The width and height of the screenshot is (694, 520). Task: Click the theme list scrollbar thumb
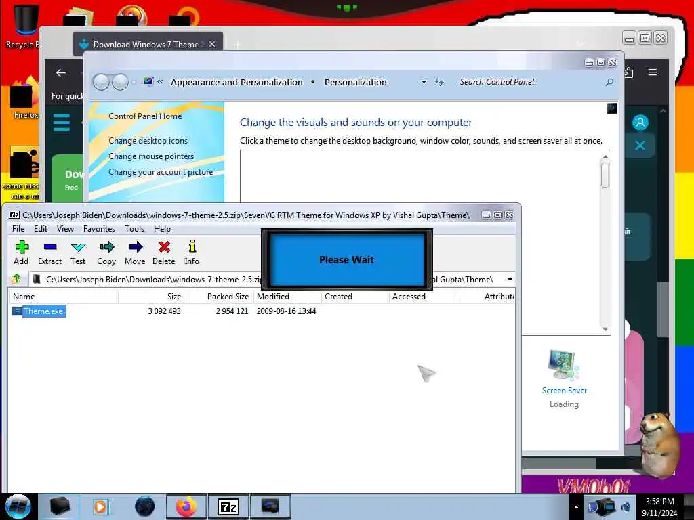[605, 174]
